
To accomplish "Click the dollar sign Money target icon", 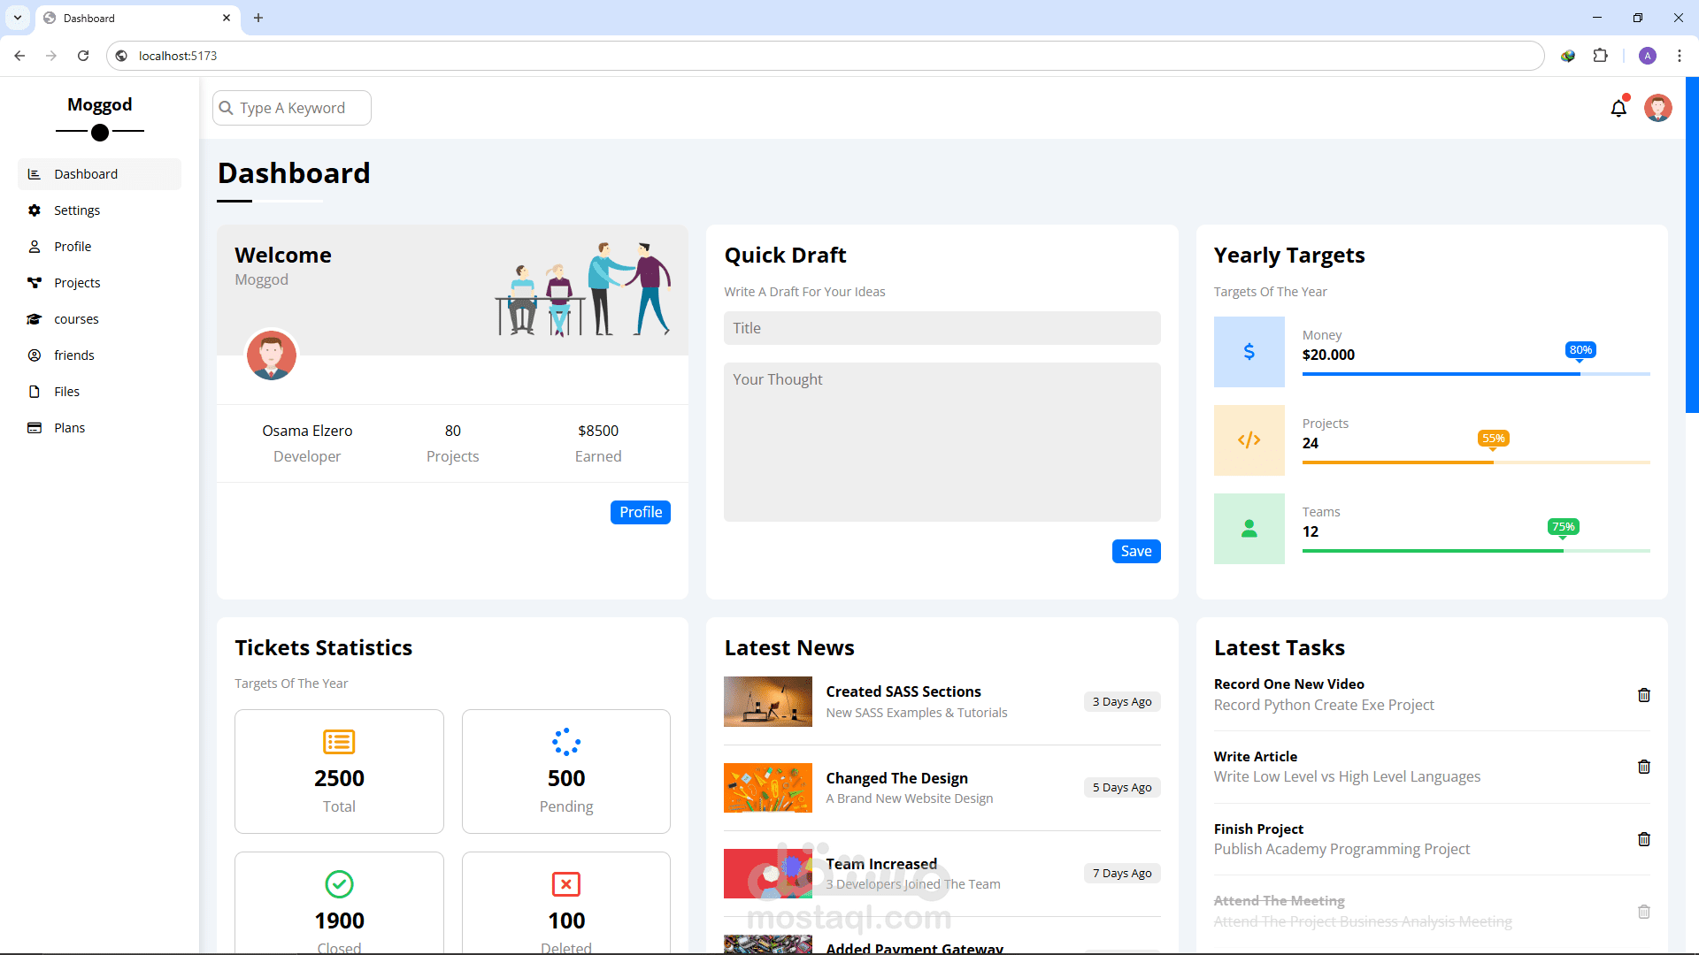I will [x=1249, y=352].
